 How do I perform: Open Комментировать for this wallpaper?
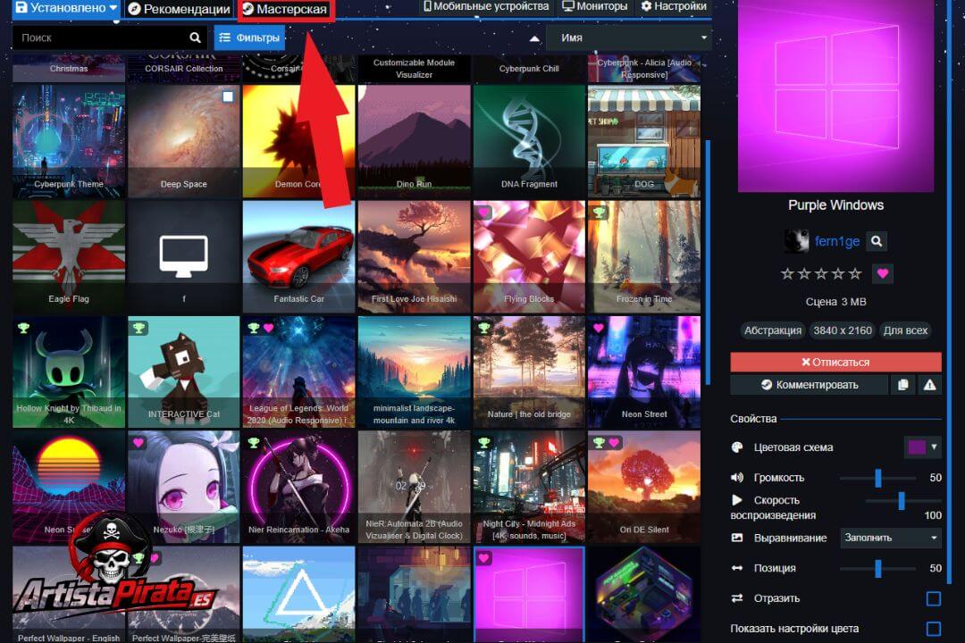point(810,385)
